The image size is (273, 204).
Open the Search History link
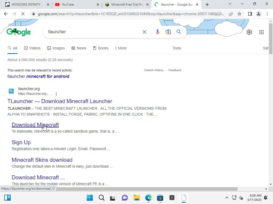click(x=154, y=70)
